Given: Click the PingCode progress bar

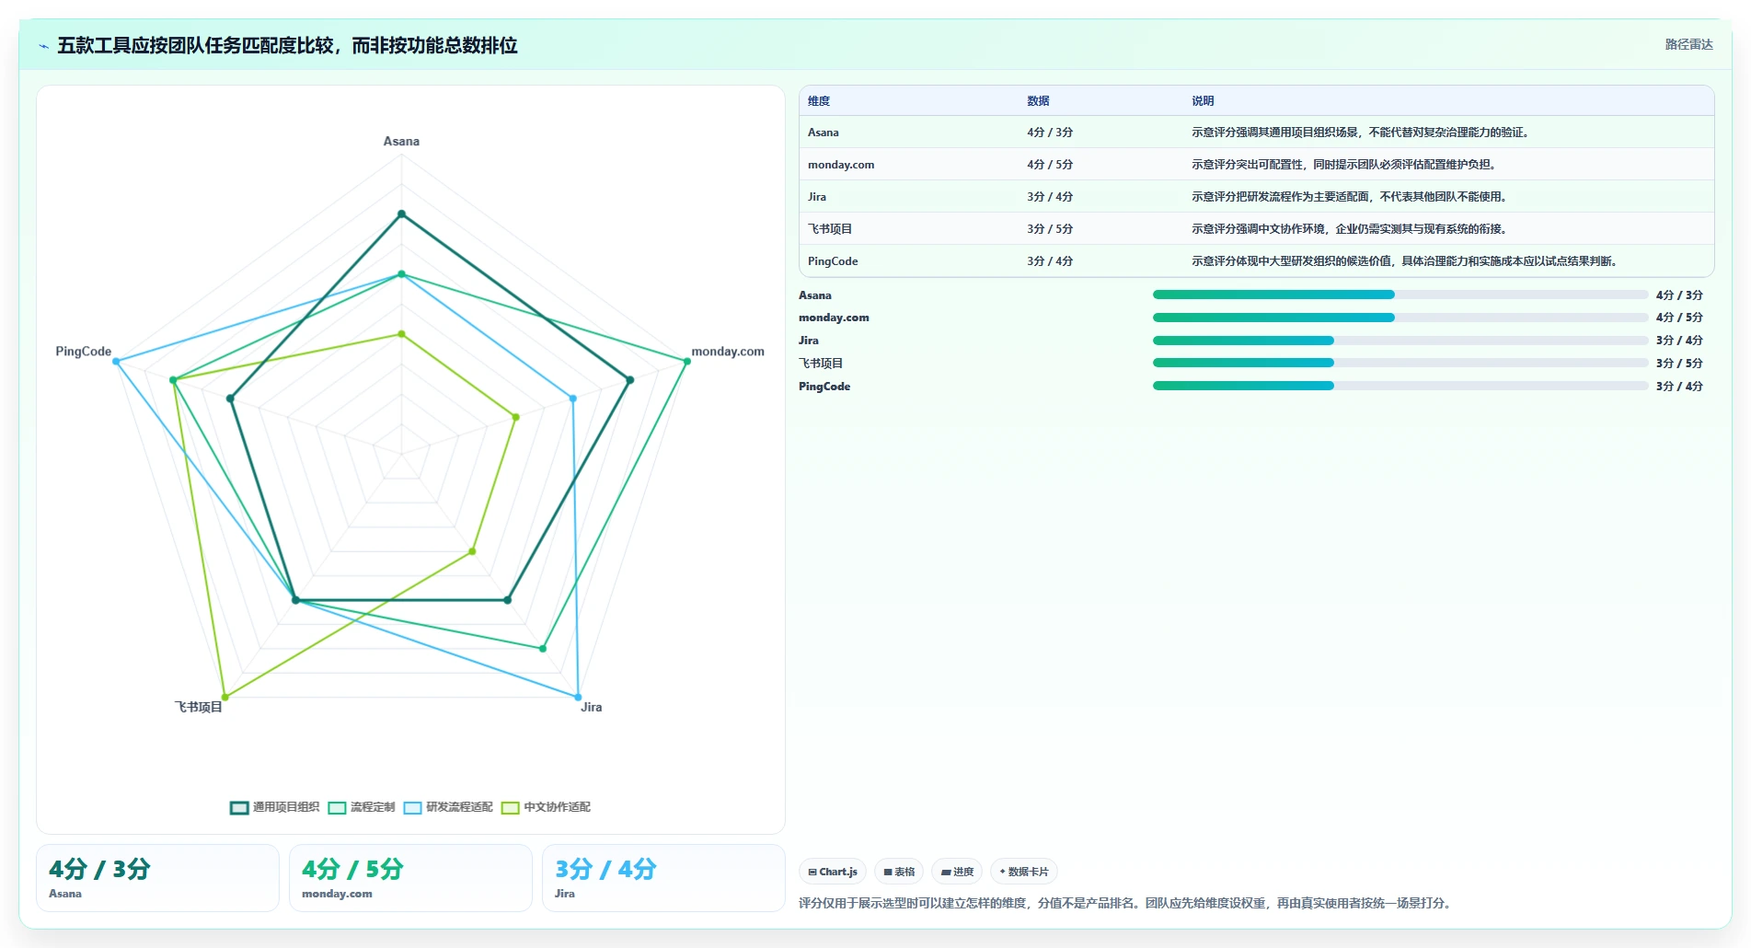Looking at the screenshot, I should pyautogui.click(x=1400, y=386).
